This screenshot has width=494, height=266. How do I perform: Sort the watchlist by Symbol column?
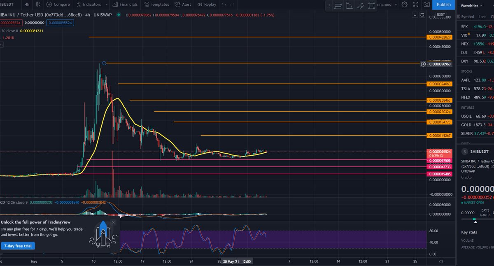click(x=468, y=17)
